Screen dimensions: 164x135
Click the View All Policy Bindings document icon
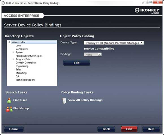coord(64,101)
